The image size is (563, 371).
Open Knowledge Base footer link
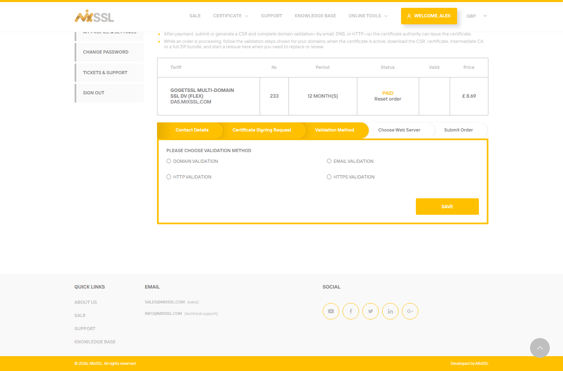95,342
